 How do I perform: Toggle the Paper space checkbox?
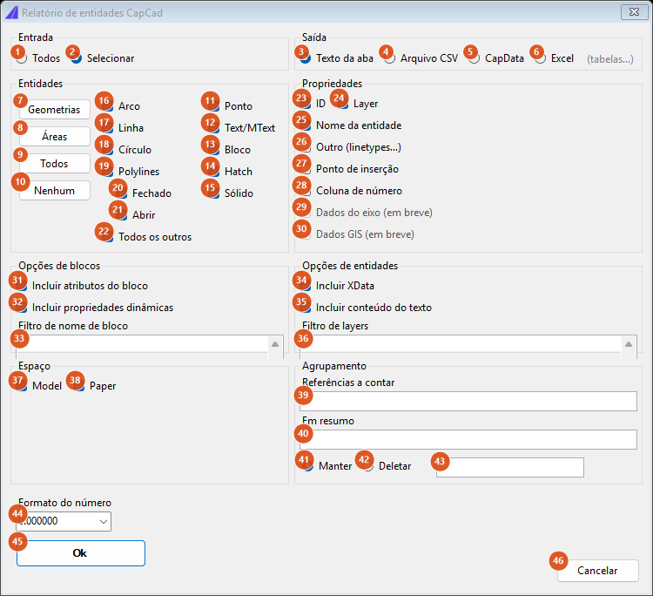(x=79, y=386)
